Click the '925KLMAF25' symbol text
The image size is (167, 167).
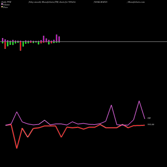click(101, 2)
